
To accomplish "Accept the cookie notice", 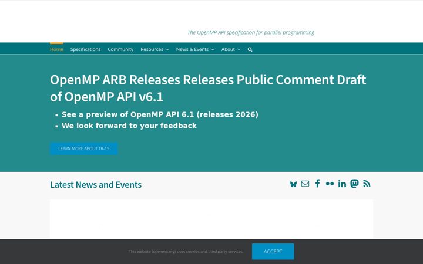I will point(273,251).
